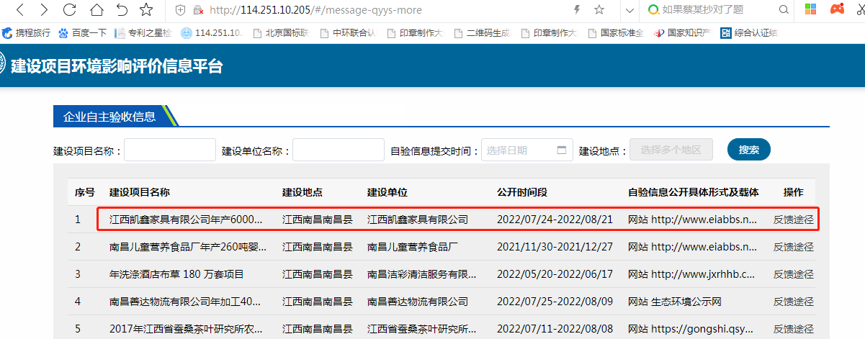Click the date range 2022/07/25-2022/08/09
This screenshot has width=865, height=339.
pos(555,302)
